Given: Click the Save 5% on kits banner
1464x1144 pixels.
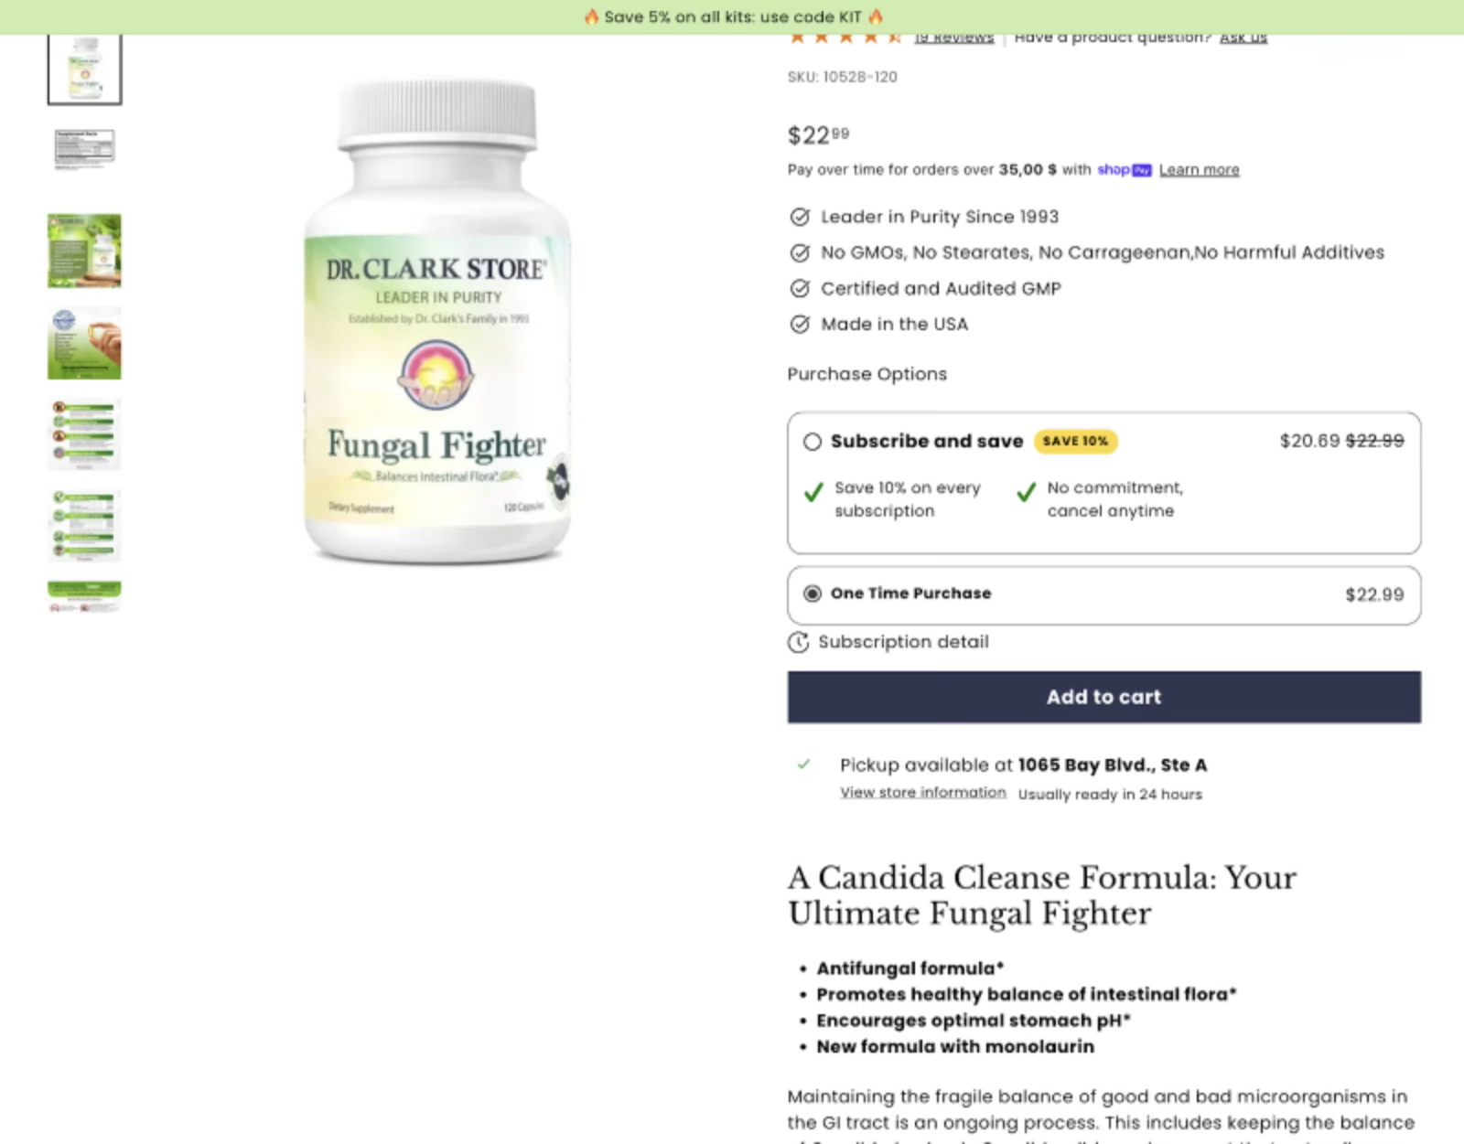Looking at the screenshot, I should (732, 16).
